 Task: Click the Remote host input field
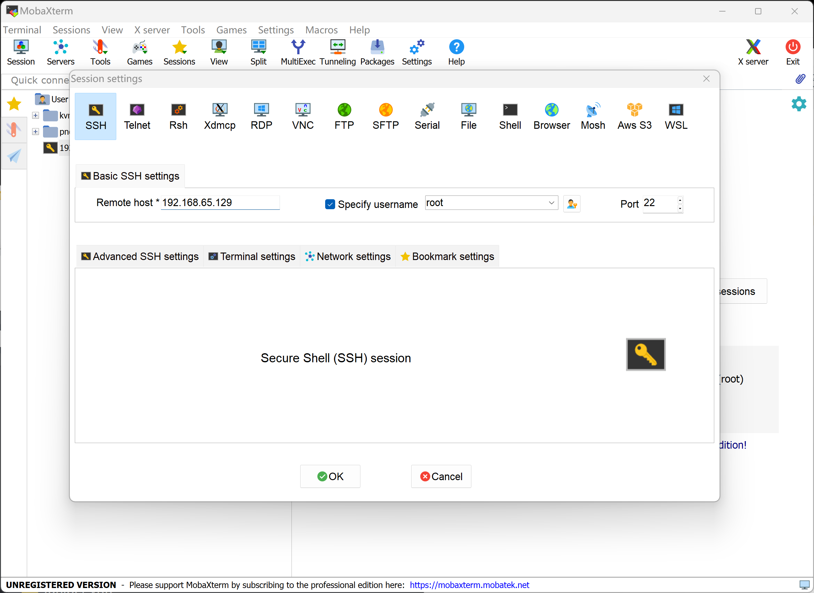[220, 203]
